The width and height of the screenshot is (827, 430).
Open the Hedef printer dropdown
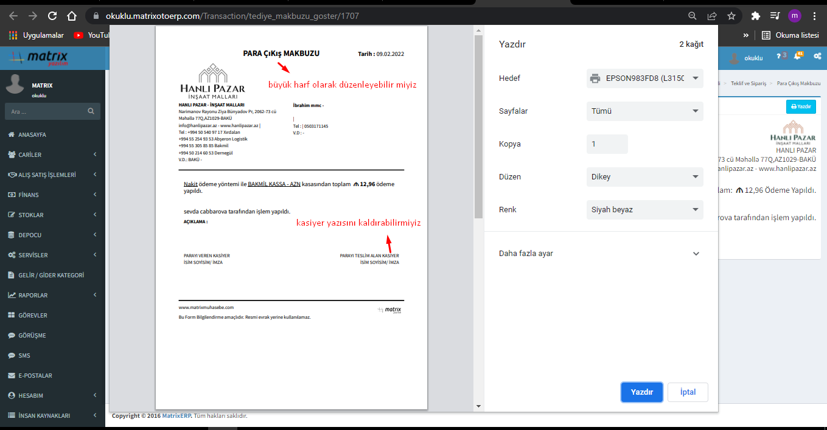tap(644, 78)
